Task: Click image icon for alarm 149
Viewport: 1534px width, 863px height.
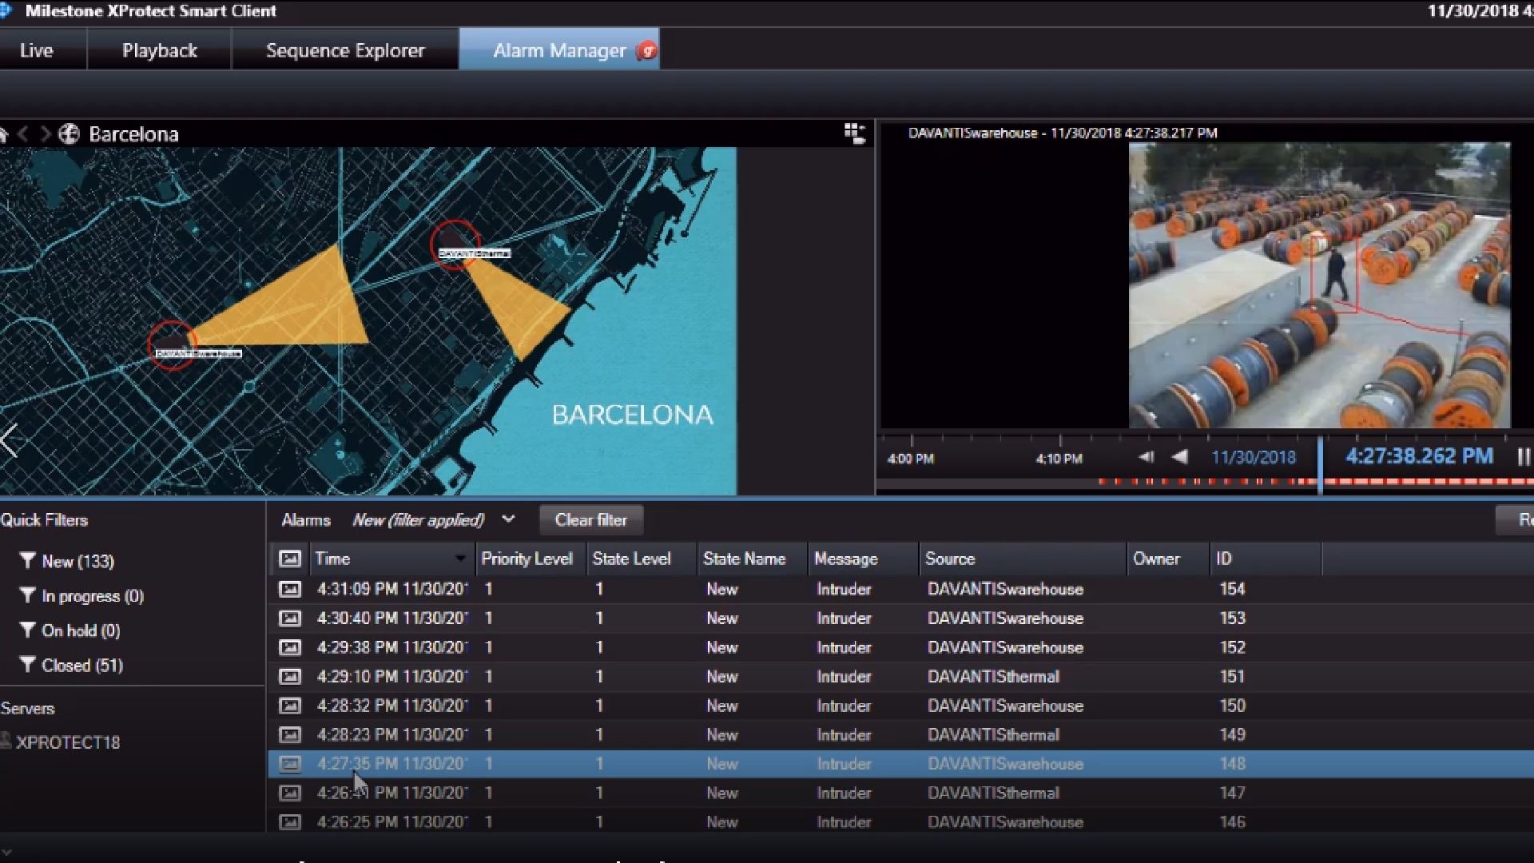Action: [x=289, y=734]
